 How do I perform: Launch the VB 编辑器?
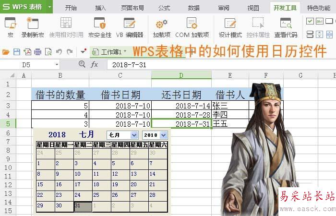point(130,27)
